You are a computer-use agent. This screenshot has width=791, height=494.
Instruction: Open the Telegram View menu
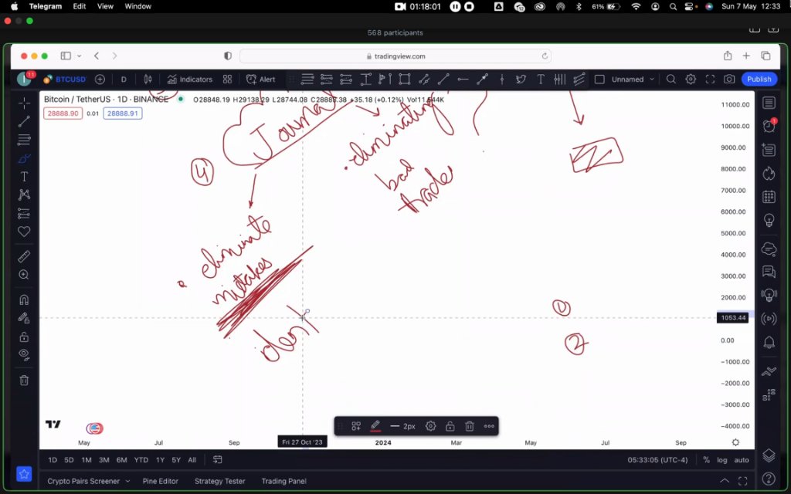click(105, 6)
